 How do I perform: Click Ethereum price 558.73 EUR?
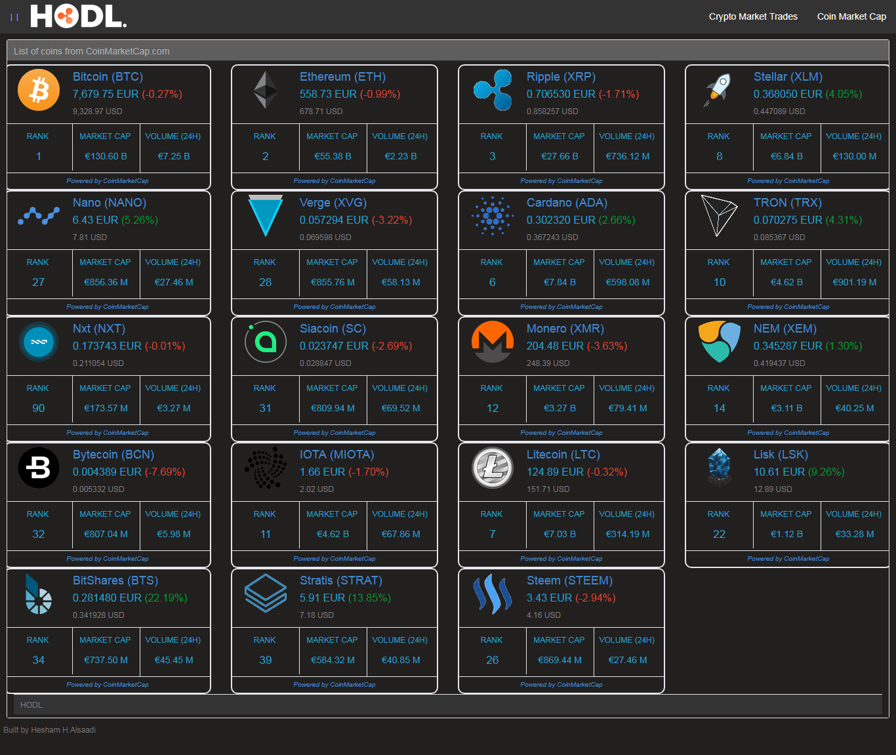[328, 94]
